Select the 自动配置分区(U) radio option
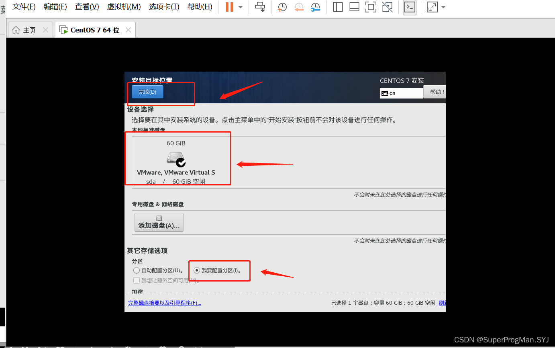Image resolution: width=555 pixels, height=348 pixels. (158, 270)
